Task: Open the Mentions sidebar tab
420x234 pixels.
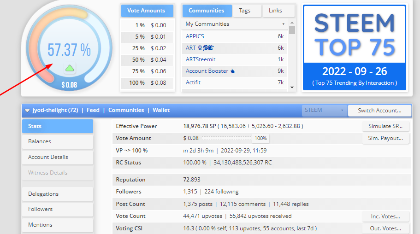Action: pos(58,225)
